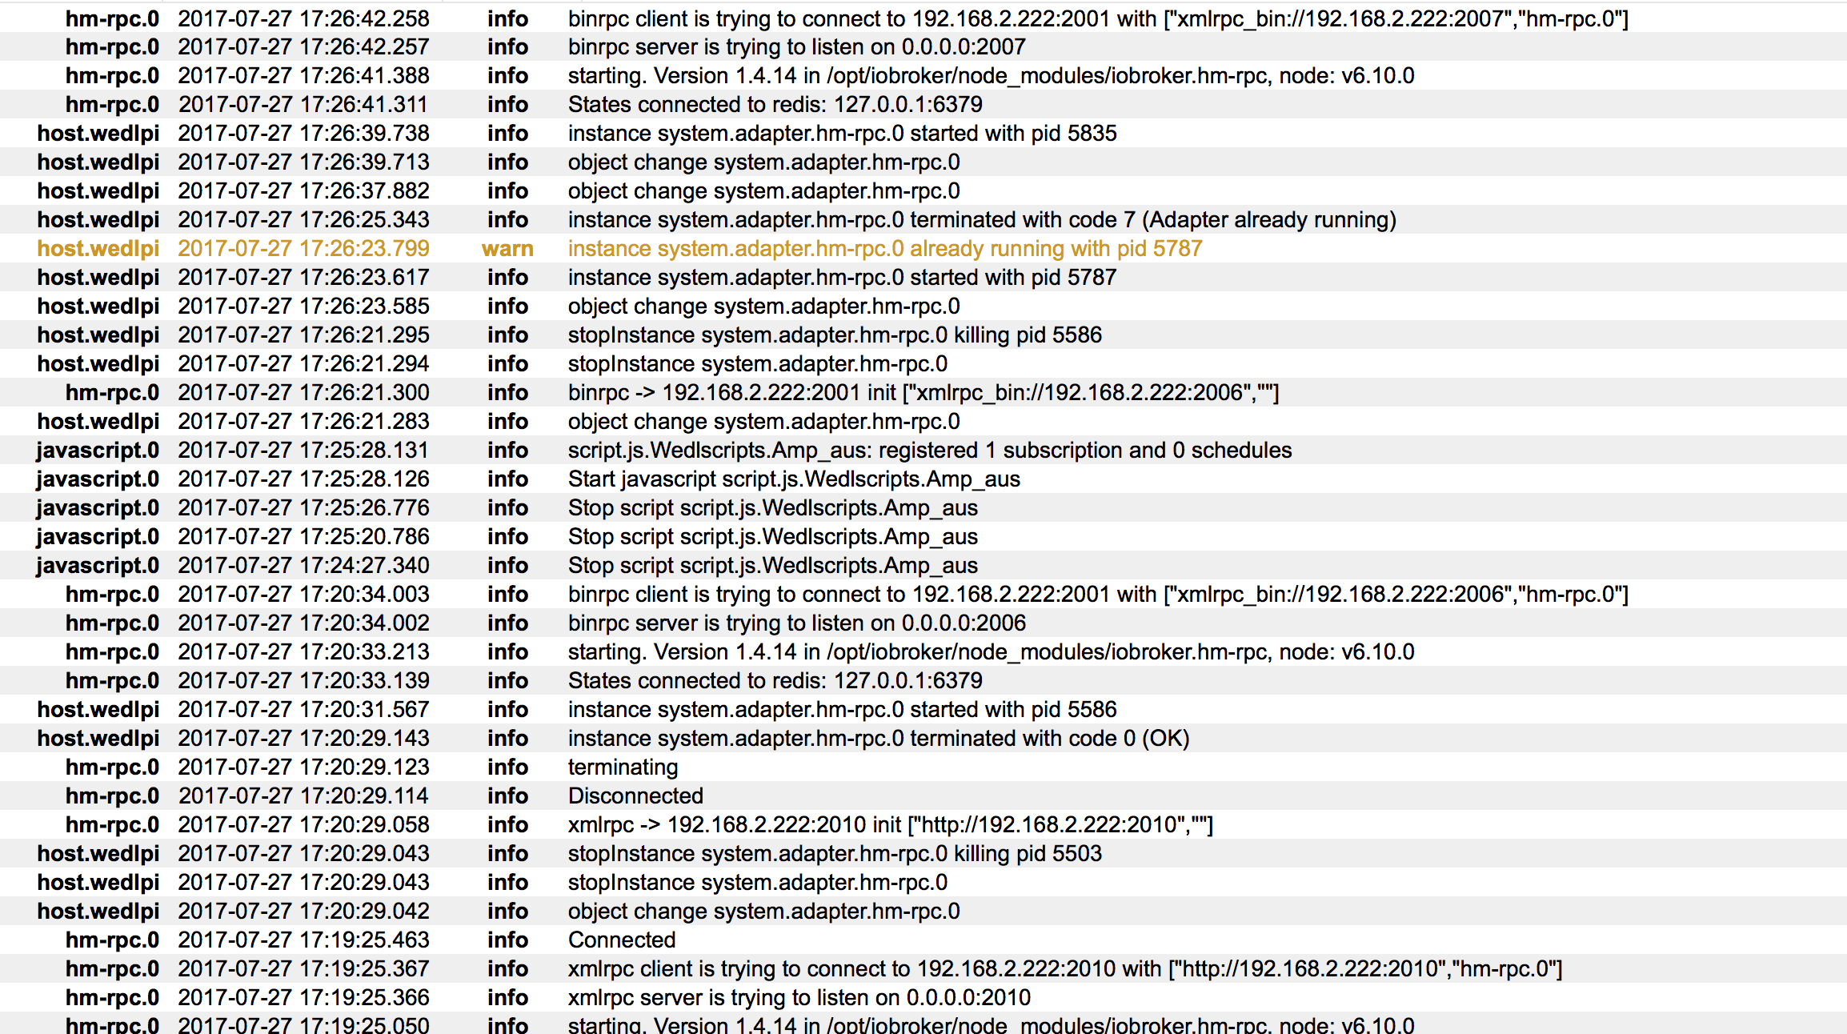
Task: Click 'stopInstance system.adapter.hm-rpc.0 killing pid 5503' entry
Action: pos(835,854)
